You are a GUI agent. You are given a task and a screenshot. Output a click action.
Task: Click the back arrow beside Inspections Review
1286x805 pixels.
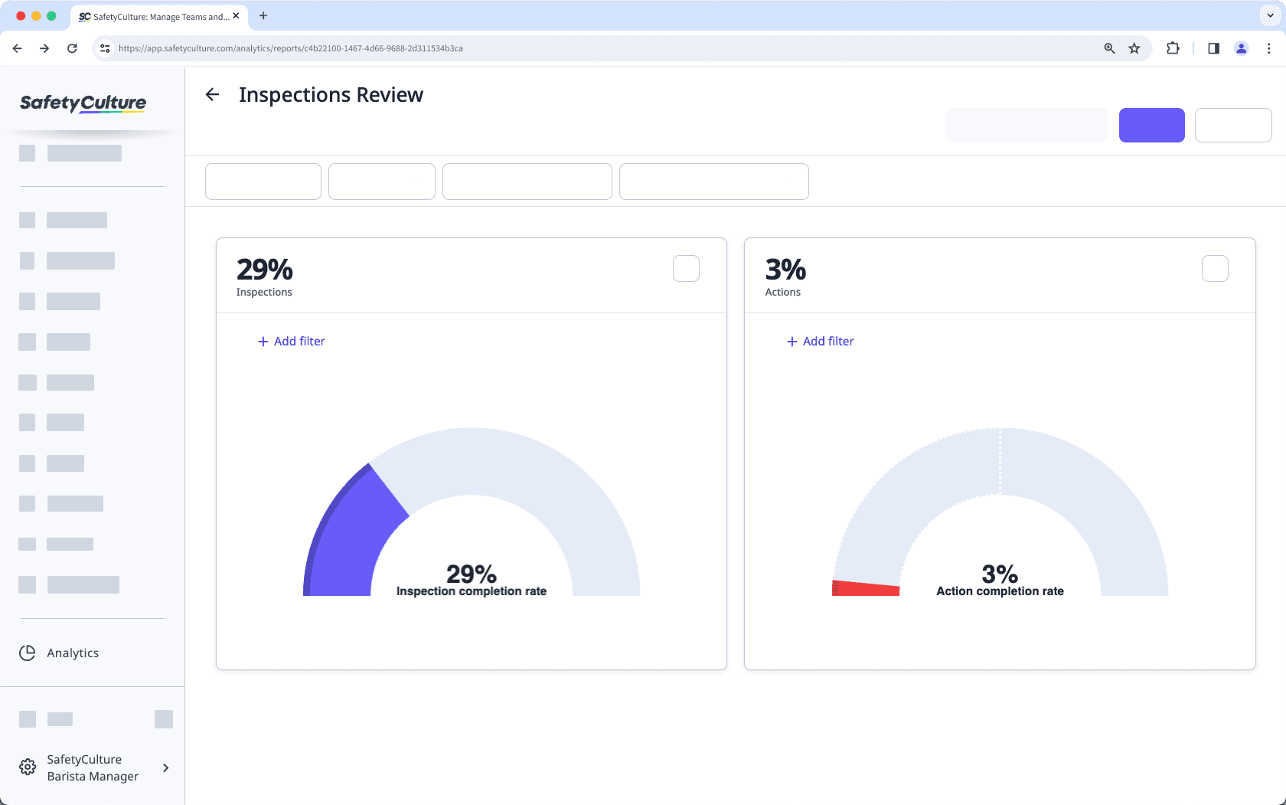coord(212,94)
